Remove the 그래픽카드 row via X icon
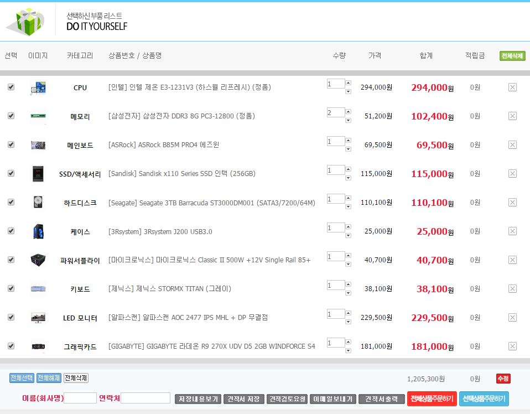The width and height of the screenshot is (530, 414). (x=512, y=346)
